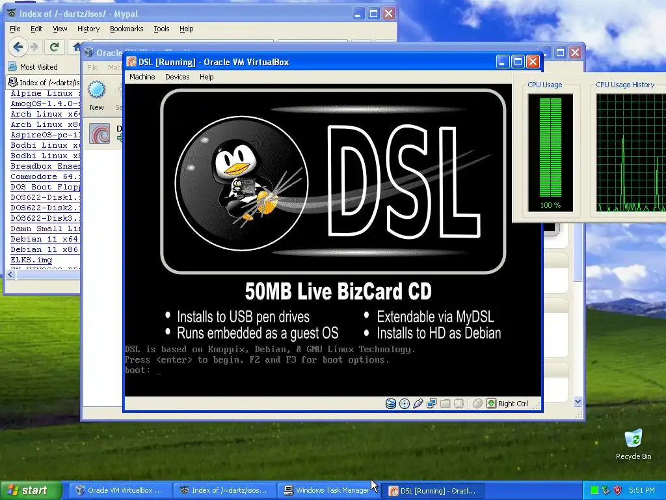Image resolution: width=666 pixels, height=500 pixels.
Task: Switch to the DSL [Running] taskbar button
Action: [x=433, y=491]
